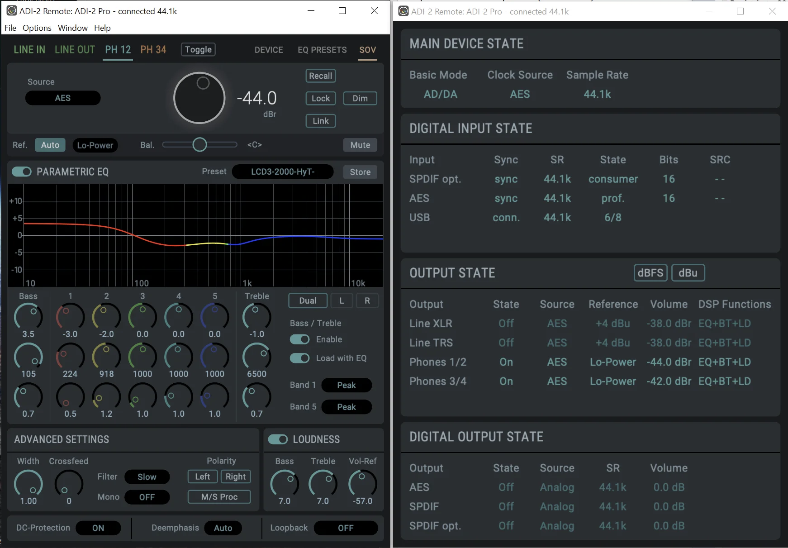Click the Treble frequency knob showing 6500
788x548 pixels.
pyautogui.click(x=257, y=356)
